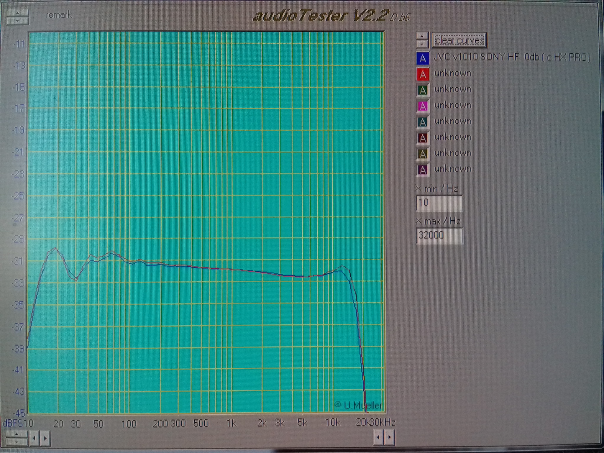Click right arrow next to dBFS stepper

(x=45, y=438)
